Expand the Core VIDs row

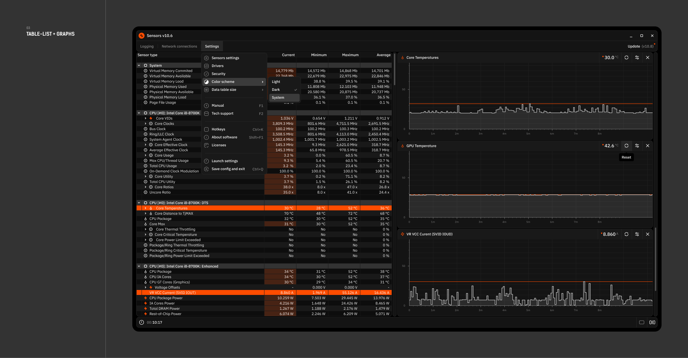click(146, 118)
